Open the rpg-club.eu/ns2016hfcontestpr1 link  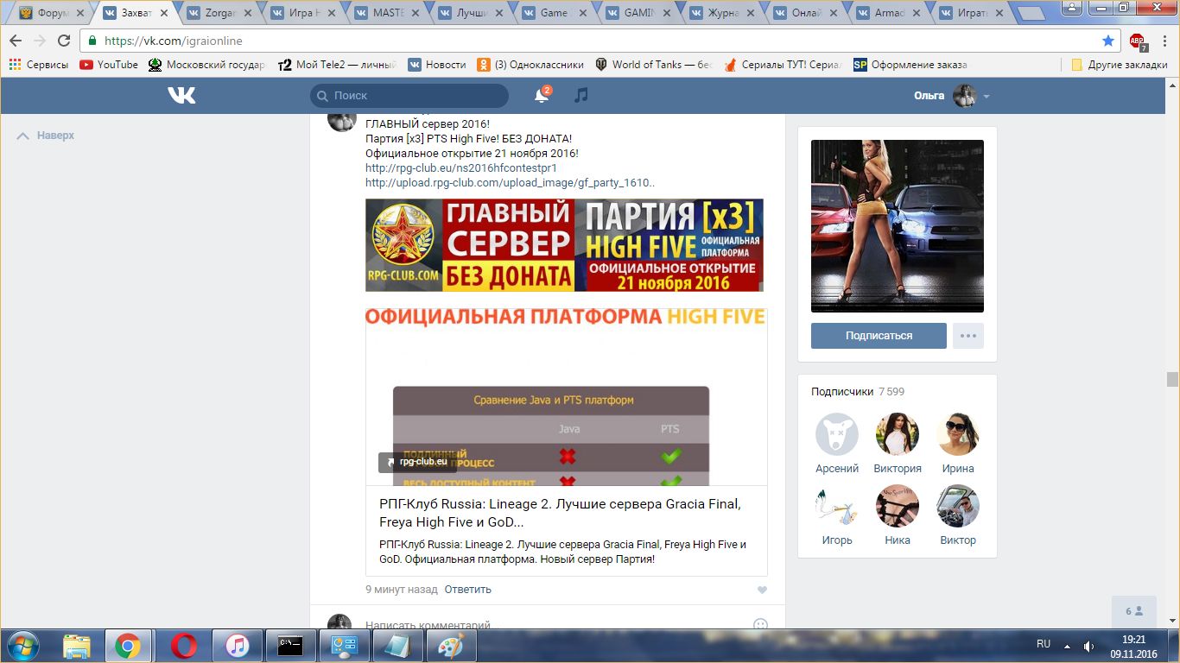461,168
